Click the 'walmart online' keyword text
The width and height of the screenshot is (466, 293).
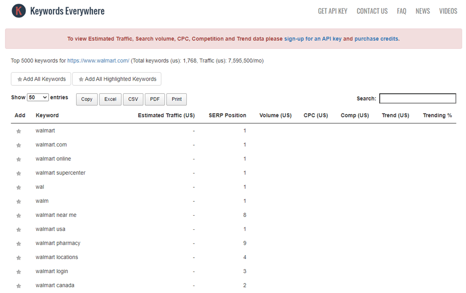[x=53, y=159]
